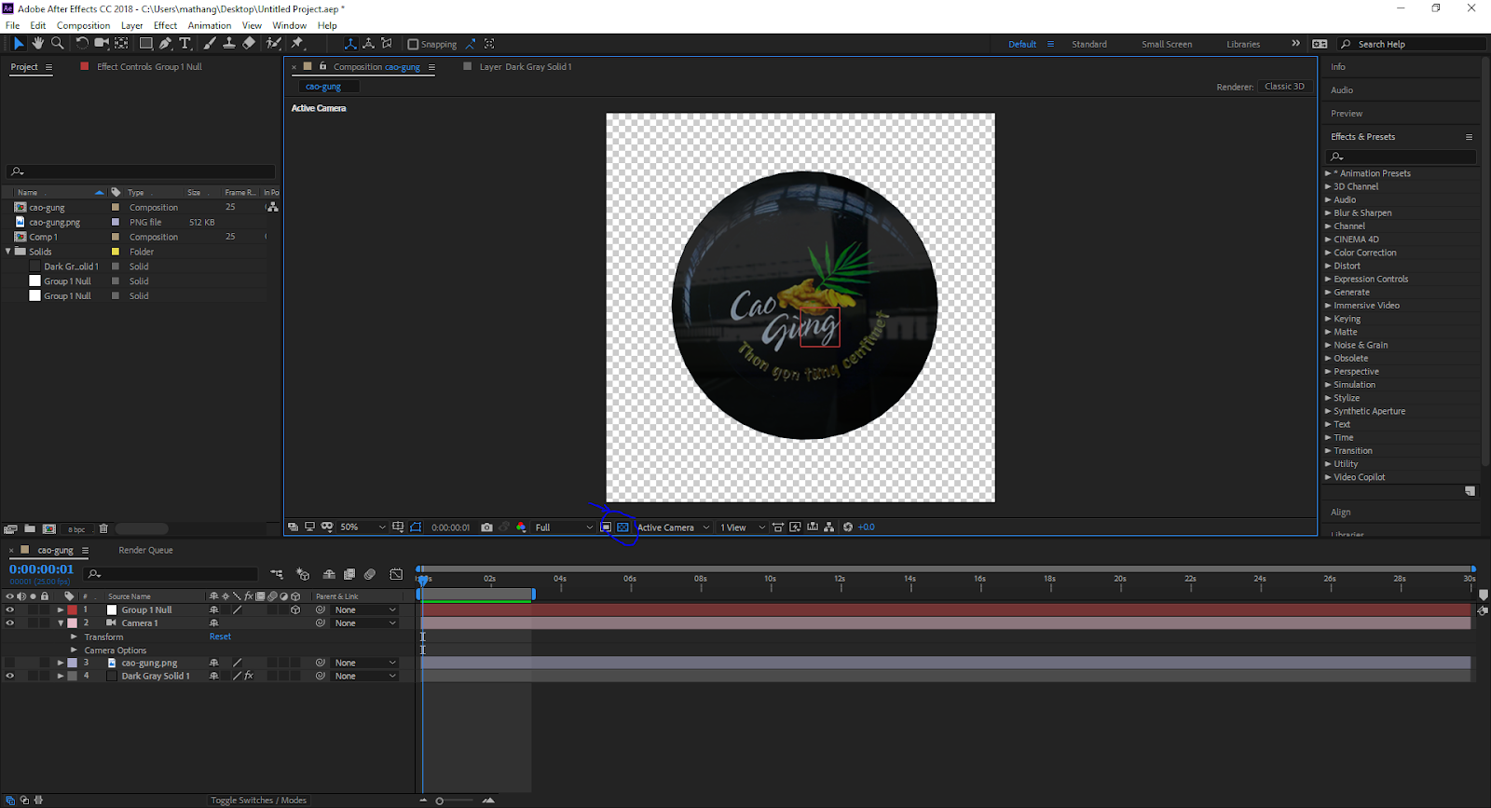
Task: Collapse the Solids folder in Project panel
Action: click(8, 251)
